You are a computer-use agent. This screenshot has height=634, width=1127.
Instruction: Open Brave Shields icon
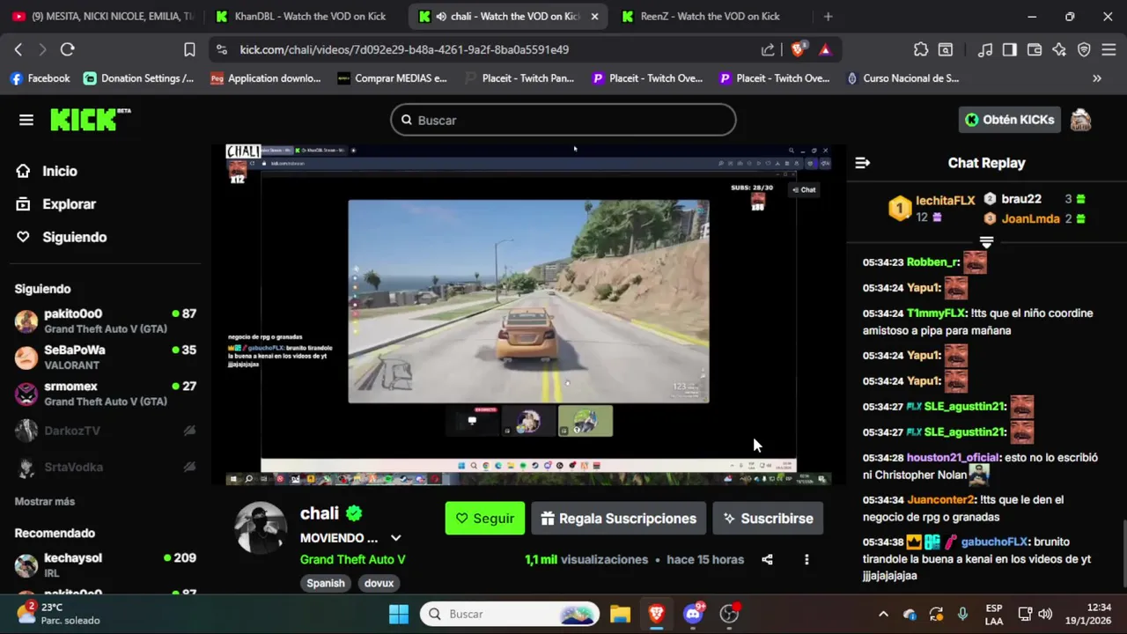coord(798,49)
